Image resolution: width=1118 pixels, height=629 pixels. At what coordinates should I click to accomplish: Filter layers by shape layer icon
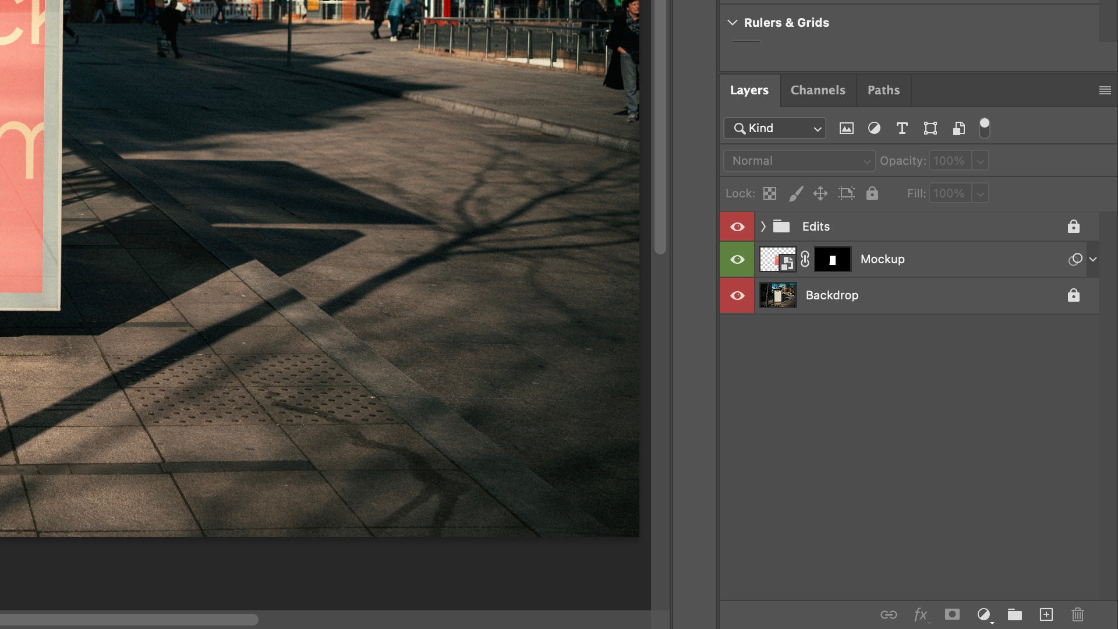pyautogui.click(x=931, y=128)
